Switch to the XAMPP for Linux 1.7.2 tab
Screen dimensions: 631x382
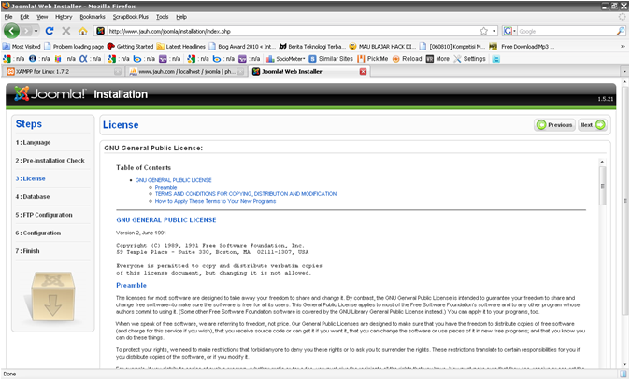click(x=64, y=72)
